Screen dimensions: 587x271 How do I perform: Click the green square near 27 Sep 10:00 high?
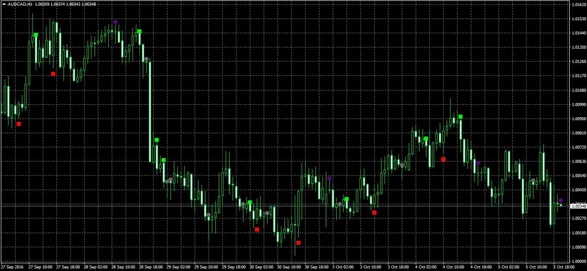(x=36, y=35)
